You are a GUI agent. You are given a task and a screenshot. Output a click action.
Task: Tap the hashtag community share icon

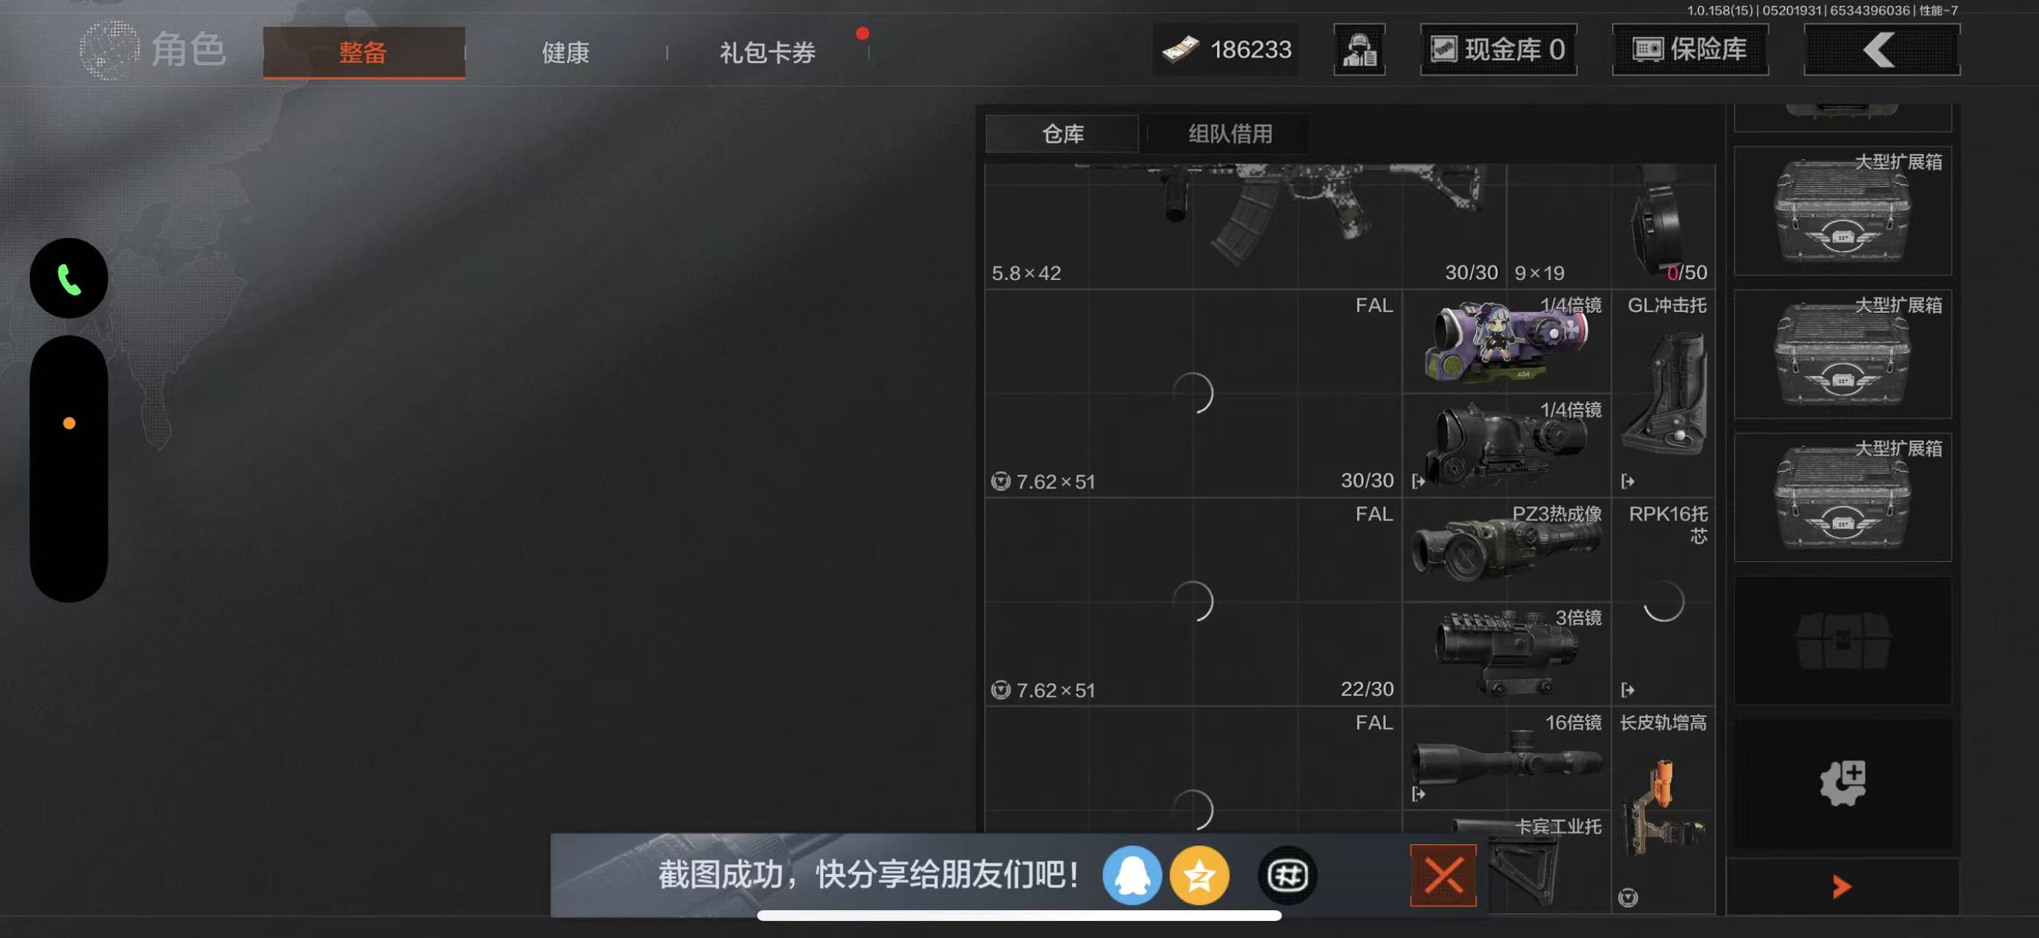(x=1287, y=875)
